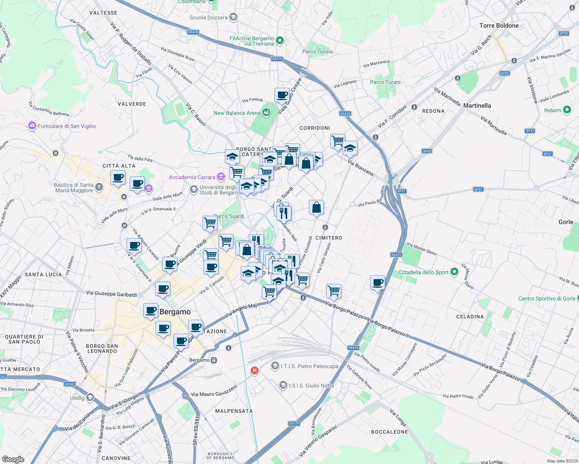Click the CELADINA district label
Viewport: 579px width, 464px height.
click(x=470, y=317)
